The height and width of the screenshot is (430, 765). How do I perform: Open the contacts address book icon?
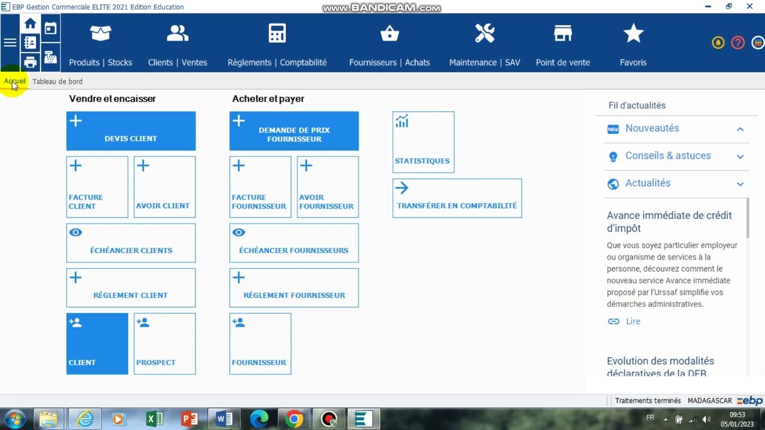30,43
